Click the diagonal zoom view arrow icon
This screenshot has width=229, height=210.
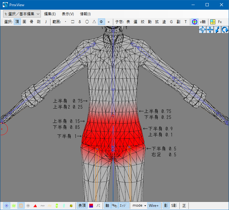tap(217, 30)
